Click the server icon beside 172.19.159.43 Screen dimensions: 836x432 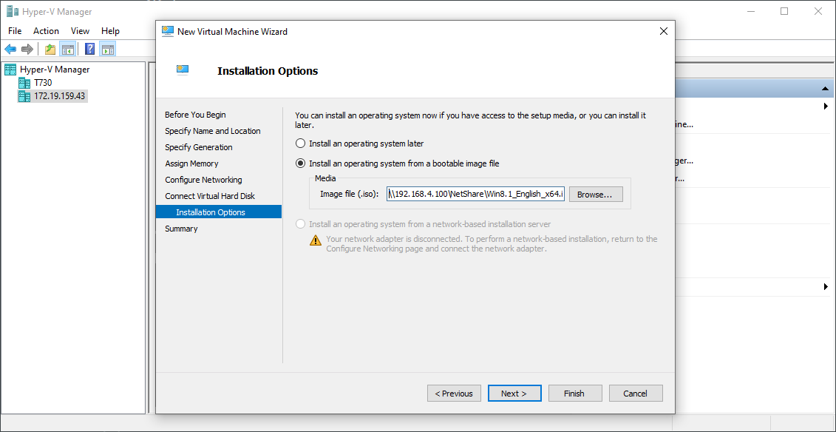(x=24, y=96)
